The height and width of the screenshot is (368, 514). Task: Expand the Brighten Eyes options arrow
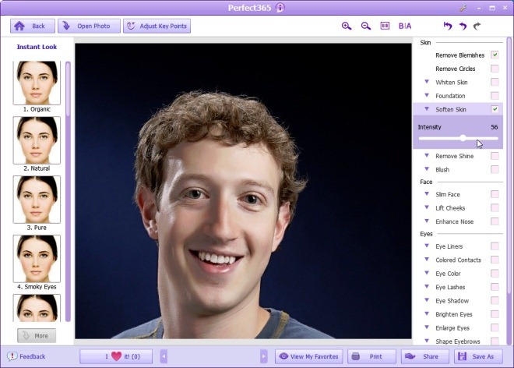point(427,314)
